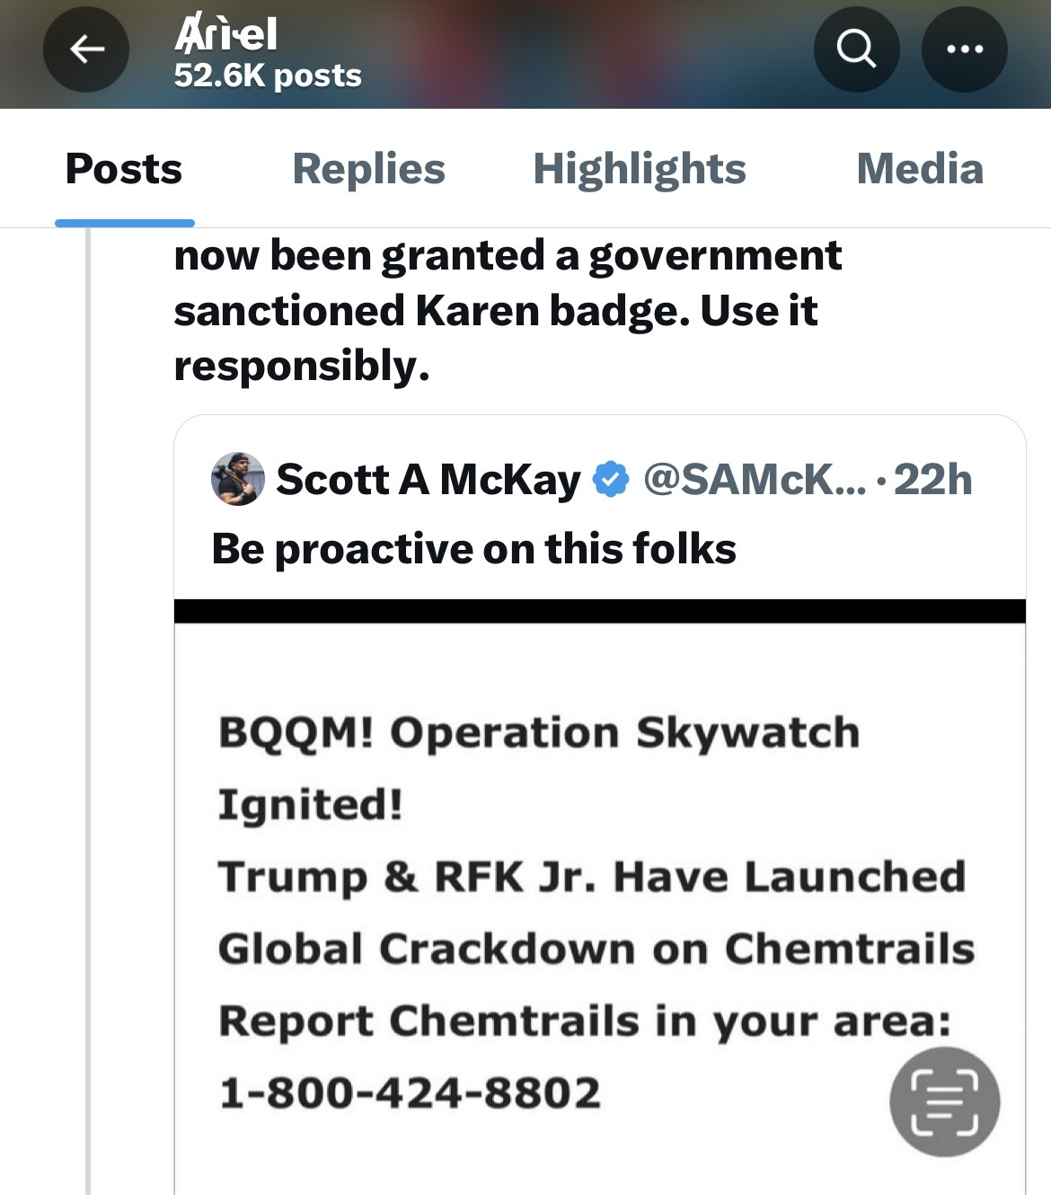Switch to the Replies tab
1051x1195 pixels.
click(x=368, y=169)
